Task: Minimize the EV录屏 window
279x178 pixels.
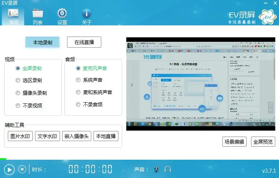Action: [265, 3]
